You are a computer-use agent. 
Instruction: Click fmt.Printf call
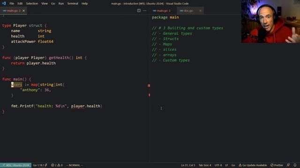click(x=22, y=106)
